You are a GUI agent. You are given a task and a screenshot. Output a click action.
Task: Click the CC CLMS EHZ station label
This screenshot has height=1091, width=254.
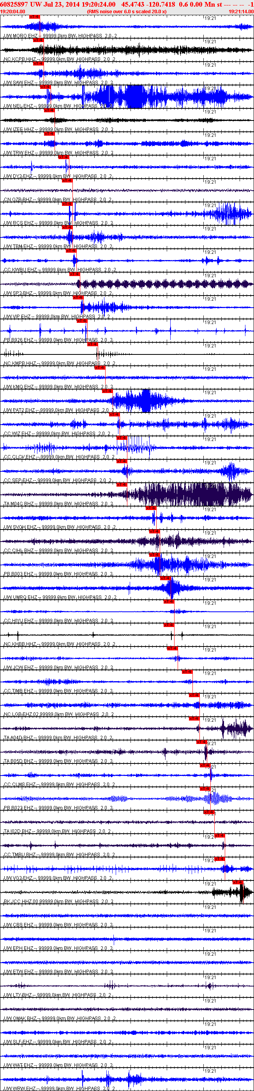(x=59, y=784)
